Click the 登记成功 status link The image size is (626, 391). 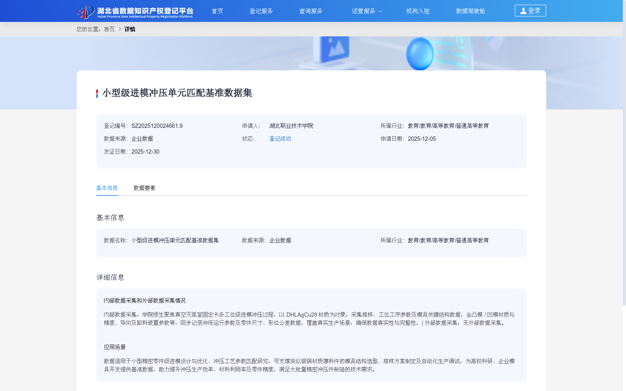click(280, 139)
